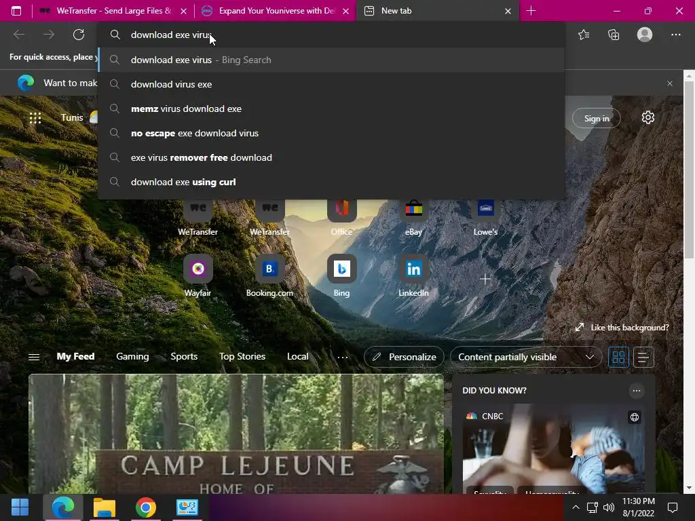Click the globe icon on CNBC card
The image size is (695, 521).
tap(635, 417)
